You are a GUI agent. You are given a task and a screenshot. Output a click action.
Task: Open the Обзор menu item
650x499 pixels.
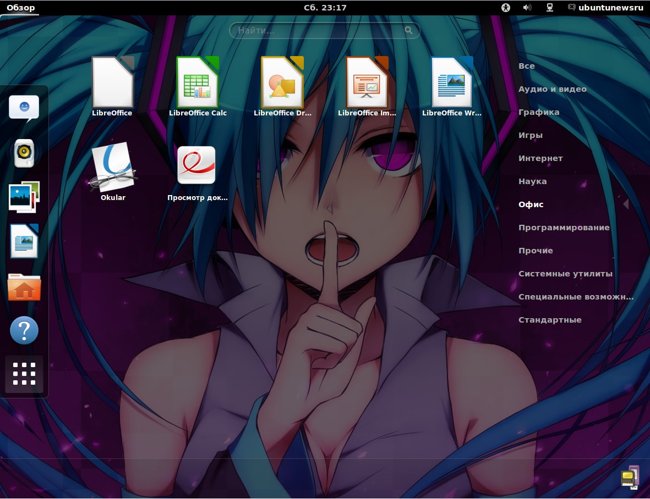[x=20, y=7]
